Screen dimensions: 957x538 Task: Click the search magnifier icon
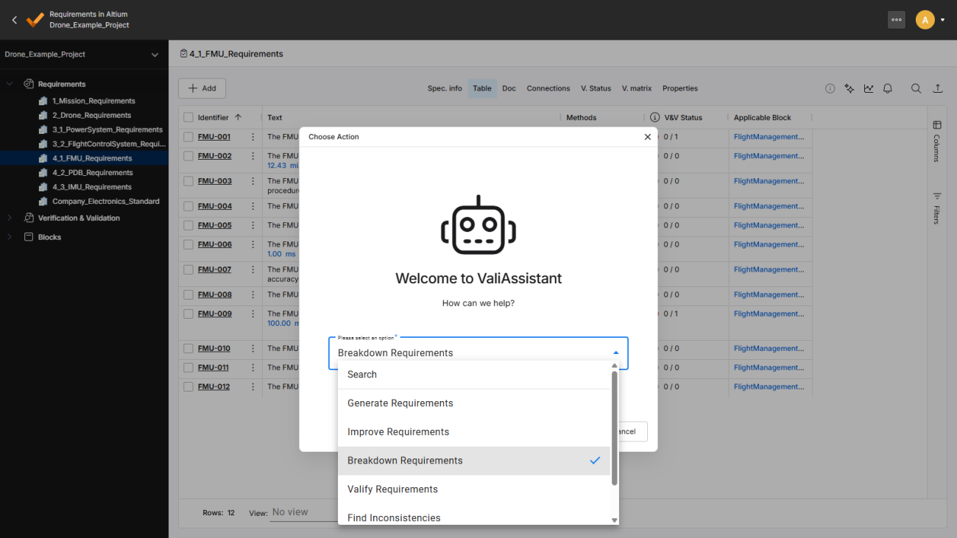tap(916, 88)
